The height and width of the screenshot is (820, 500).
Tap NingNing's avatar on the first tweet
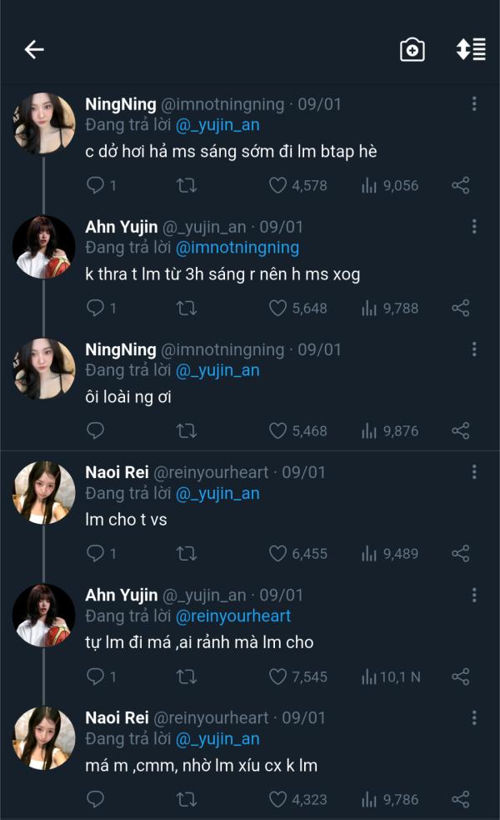pos(44,123)
